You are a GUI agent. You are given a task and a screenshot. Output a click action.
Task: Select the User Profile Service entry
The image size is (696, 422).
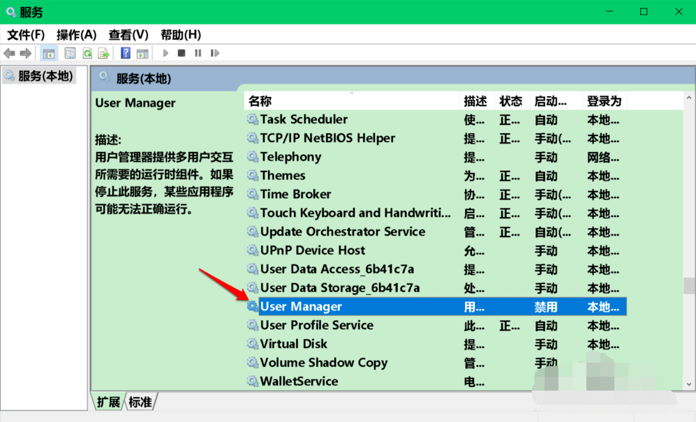316,325
